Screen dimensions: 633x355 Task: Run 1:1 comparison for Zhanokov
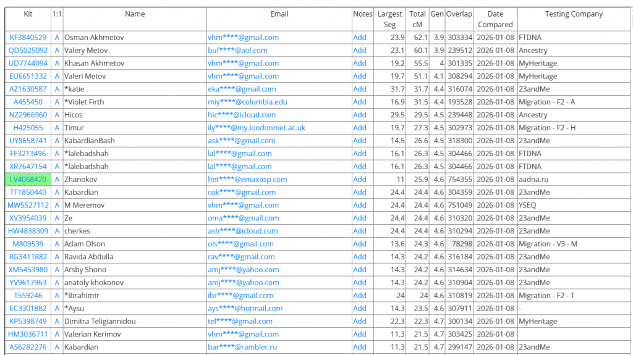(x=57, y=180)
